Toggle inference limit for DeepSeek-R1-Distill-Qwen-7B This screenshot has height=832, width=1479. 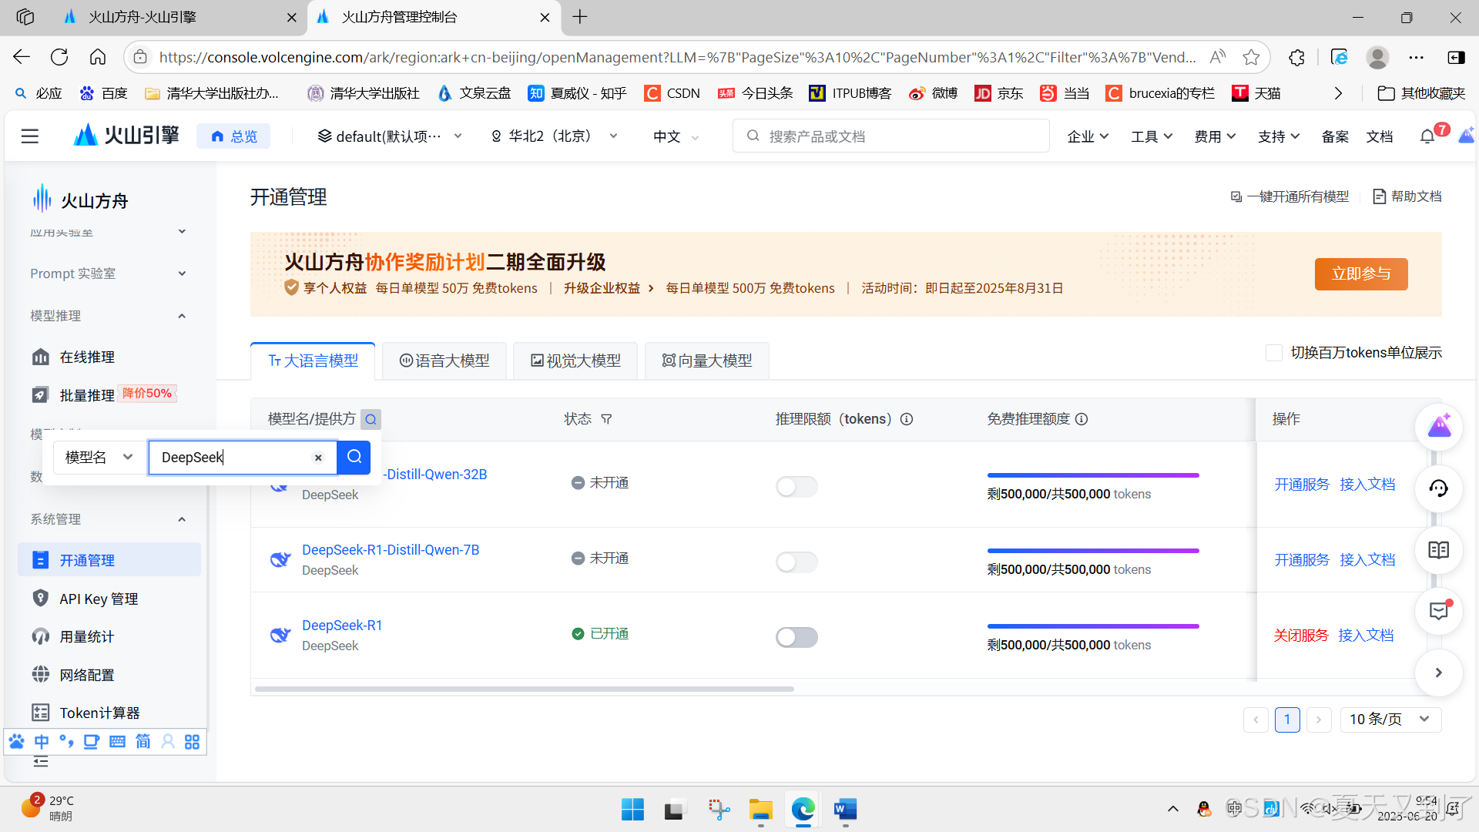click(797, 562)
